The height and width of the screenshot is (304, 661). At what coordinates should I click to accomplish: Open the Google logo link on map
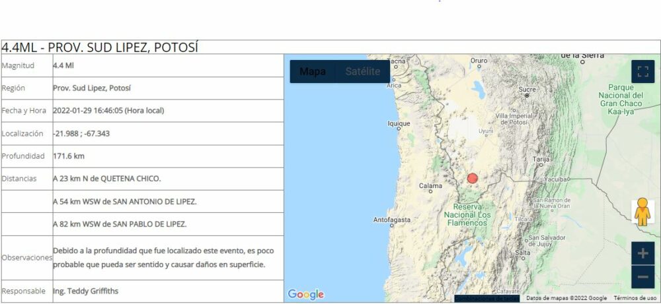[x=305, y=294]
